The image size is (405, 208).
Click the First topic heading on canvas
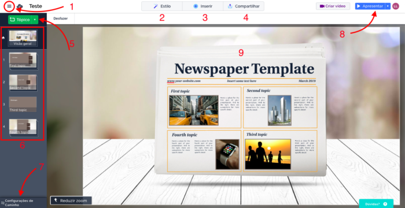coord(180,91)
